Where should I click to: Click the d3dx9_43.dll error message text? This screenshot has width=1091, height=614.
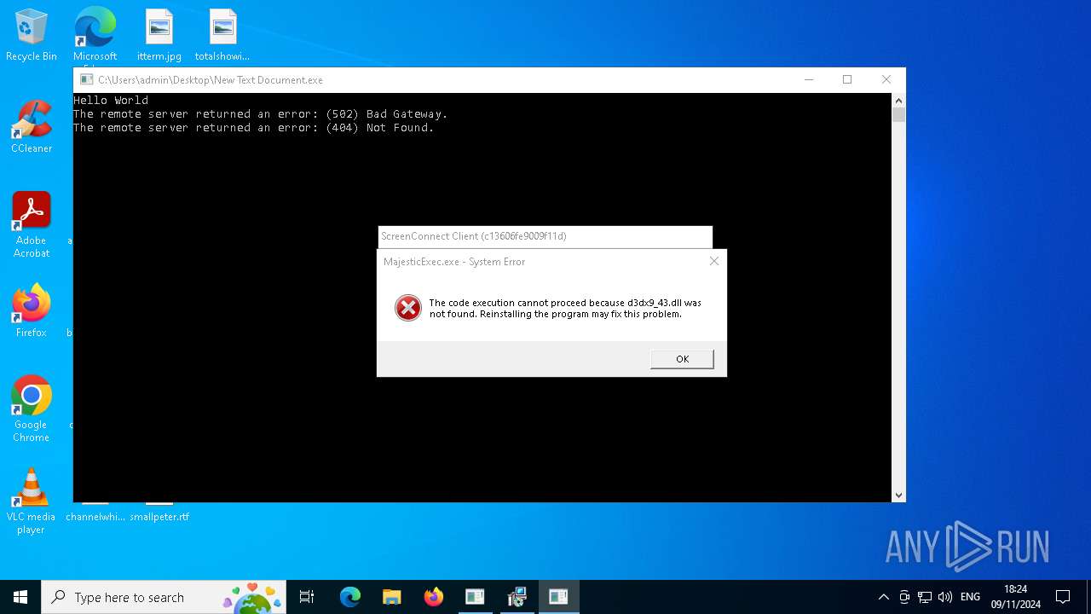(x=564, y=308)
